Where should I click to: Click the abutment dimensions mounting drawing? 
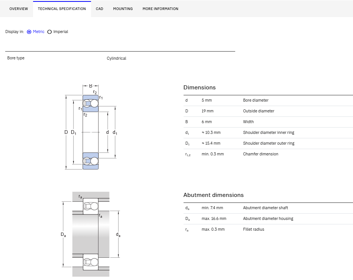[x=91, y=234]
